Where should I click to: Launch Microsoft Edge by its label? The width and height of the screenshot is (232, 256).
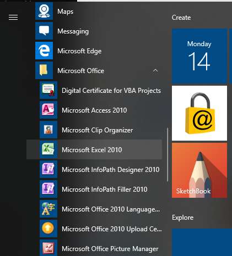click(79, 51)
